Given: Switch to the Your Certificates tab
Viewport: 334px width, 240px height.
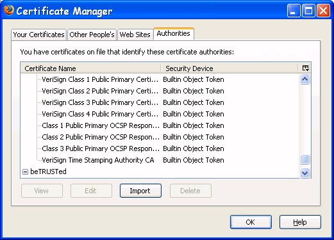Looking at the screenshot, I should click(38, 35).
